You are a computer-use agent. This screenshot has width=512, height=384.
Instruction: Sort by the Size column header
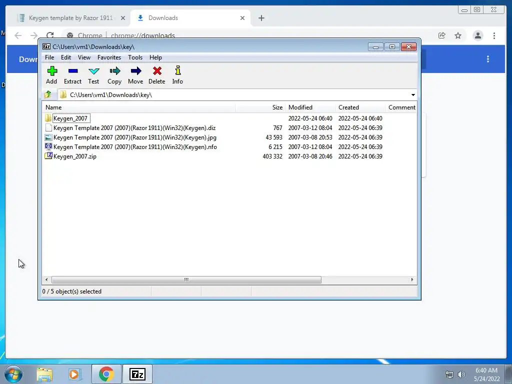tap(260, 107)
